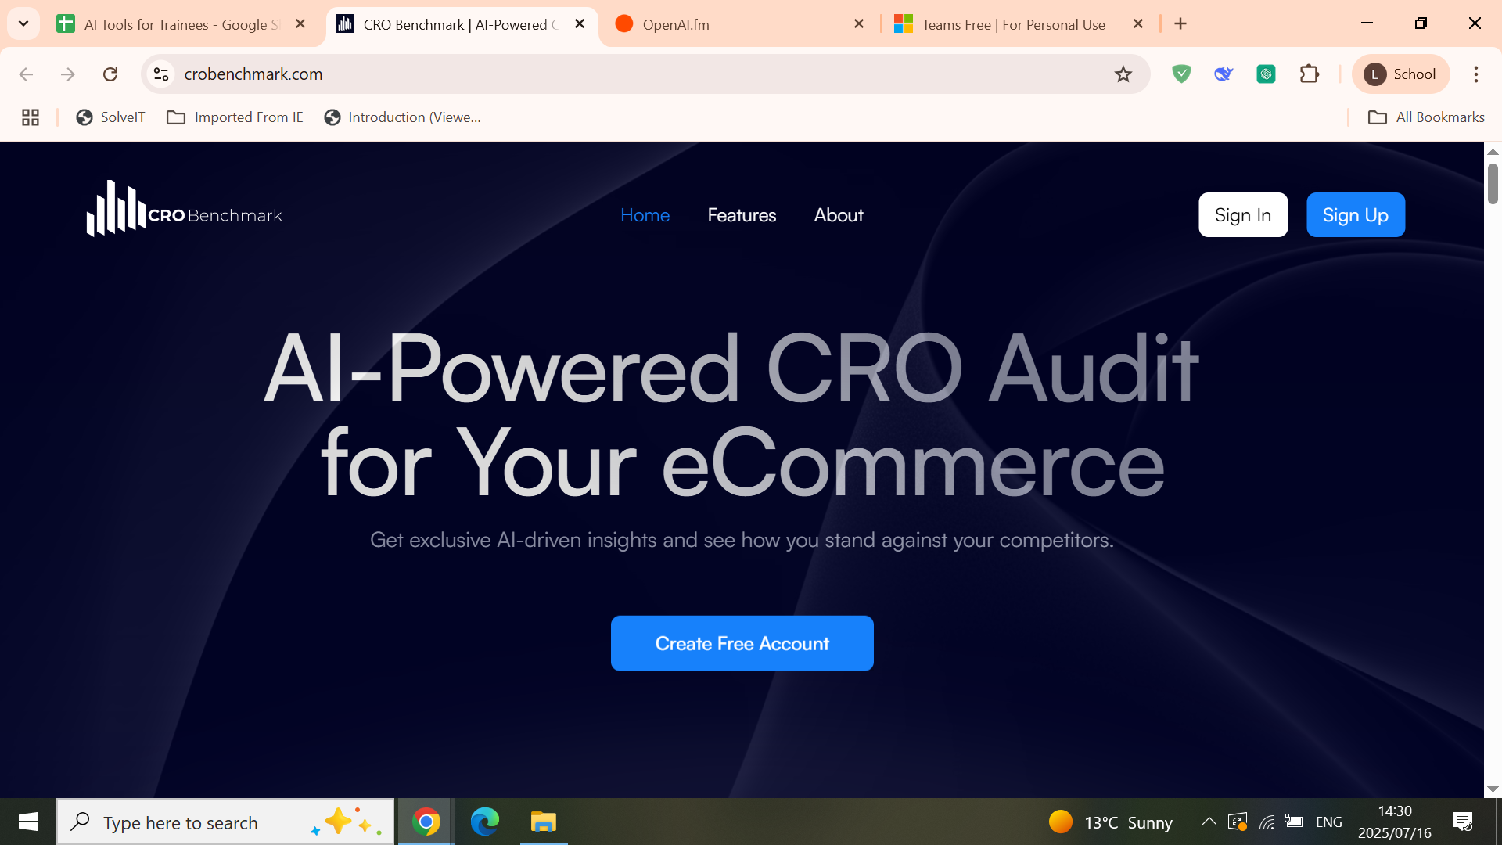Open the All Bookmarks folder
Viewport: 1502px width, 845px height.
1425,117
